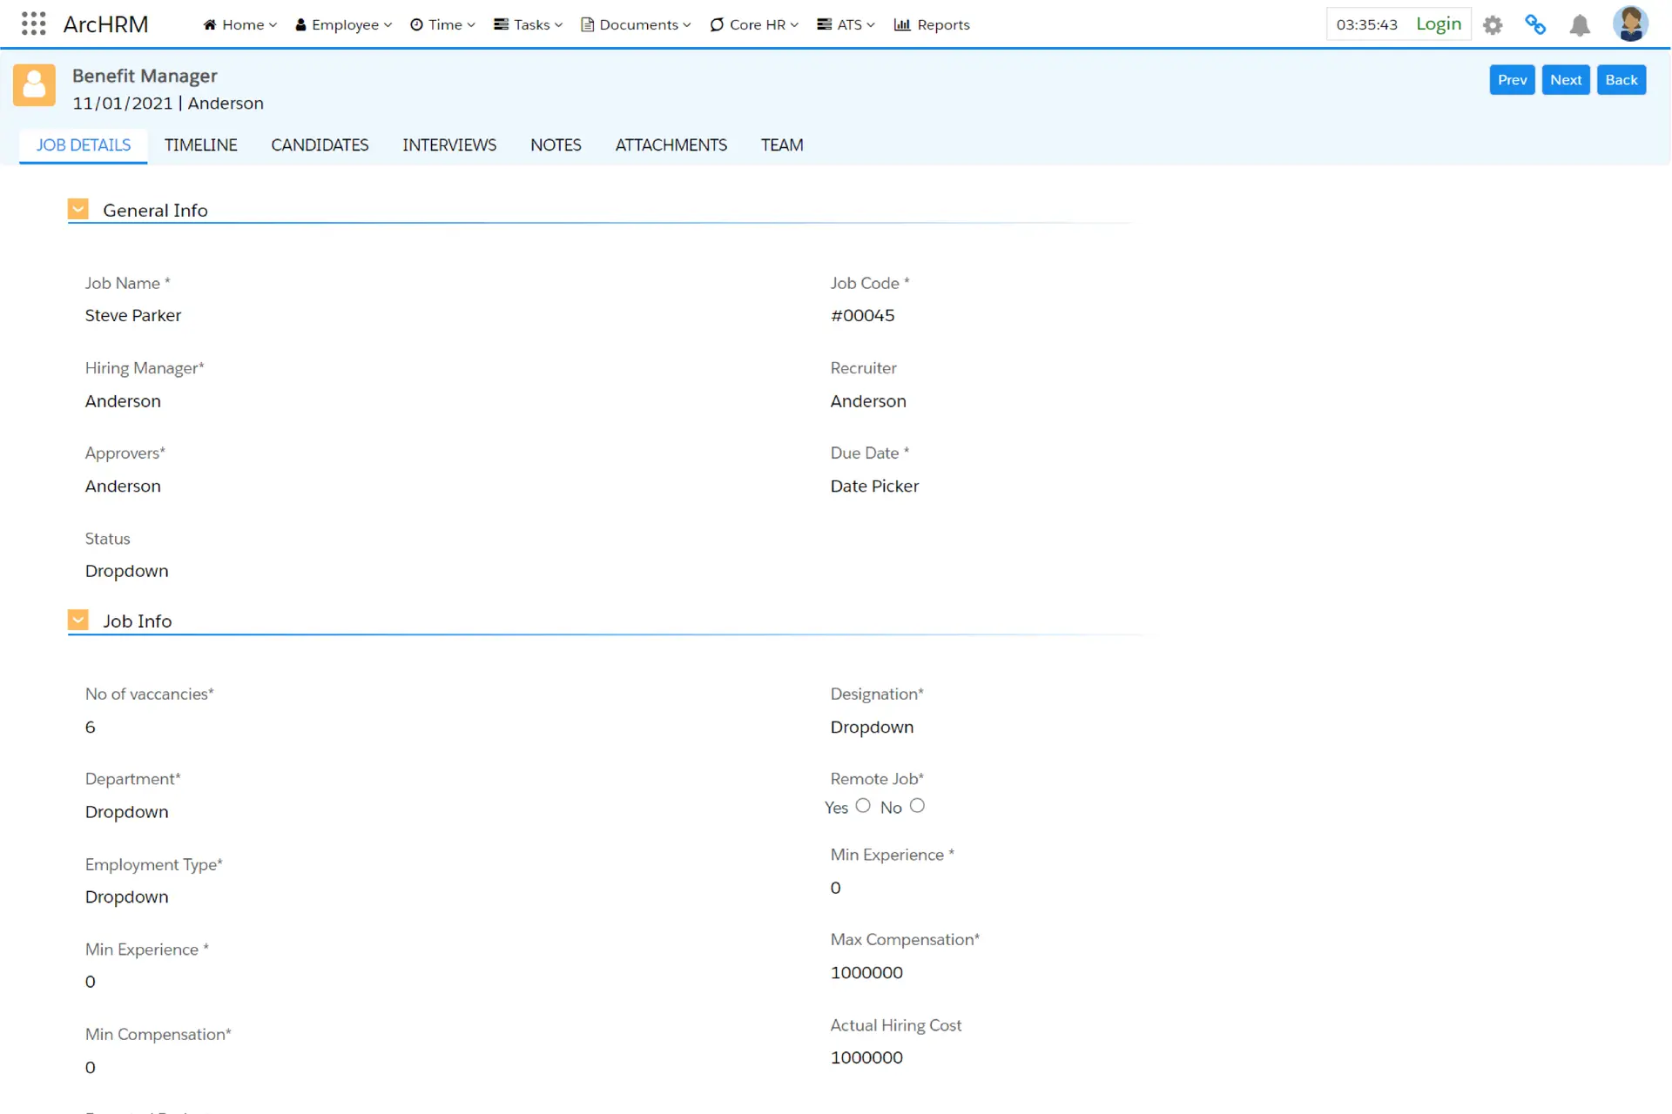This screenshot has width=1672, height=1114.
Task: Click the green Login link
Action: (1438, 24)
